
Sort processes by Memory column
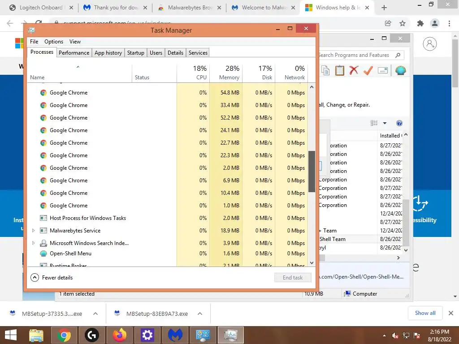(x=226, y=73)
